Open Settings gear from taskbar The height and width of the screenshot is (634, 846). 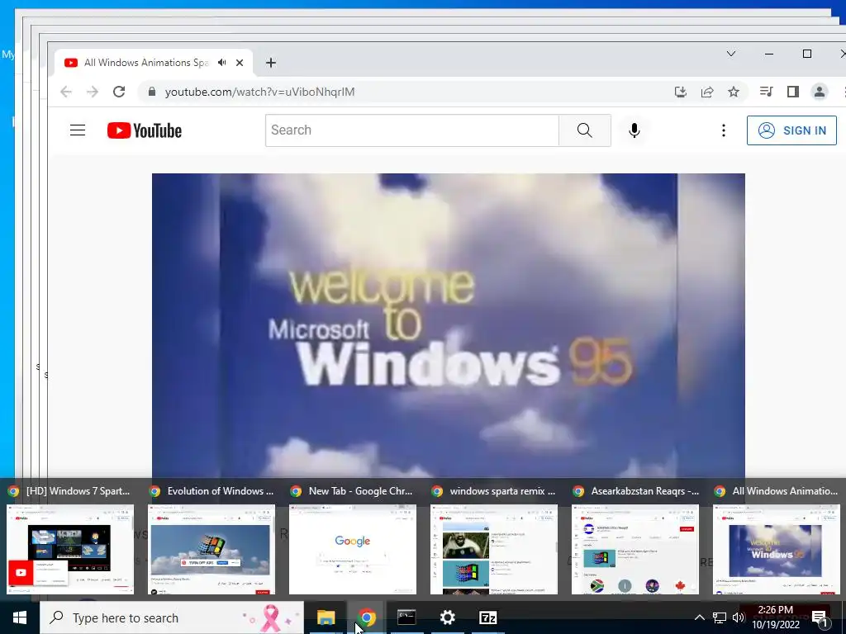447,617
